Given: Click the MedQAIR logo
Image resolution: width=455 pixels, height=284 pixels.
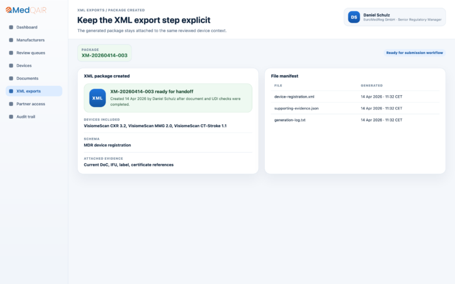Looking at the screenshot, I should pyautogui.click(x=26, y=10).
